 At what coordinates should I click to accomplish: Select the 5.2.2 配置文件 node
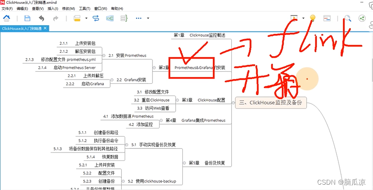(x=99, y=173)
